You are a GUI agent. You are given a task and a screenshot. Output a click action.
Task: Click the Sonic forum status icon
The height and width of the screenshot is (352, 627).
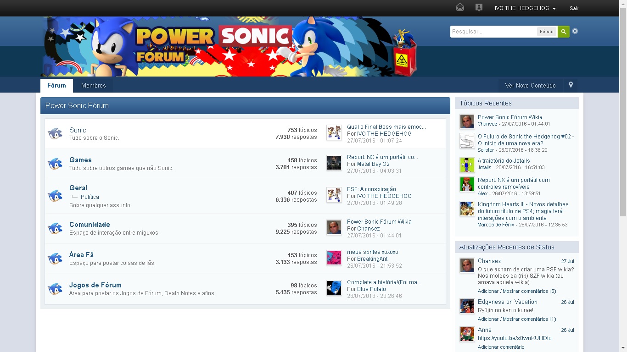point(55,134)
